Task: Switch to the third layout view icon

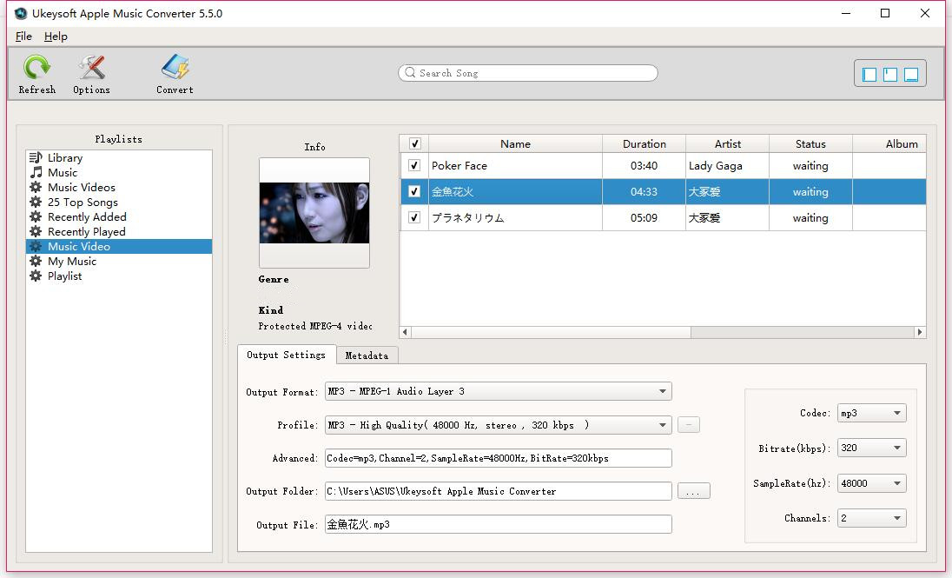Action: pyautogui.click(x=910, y=74)
